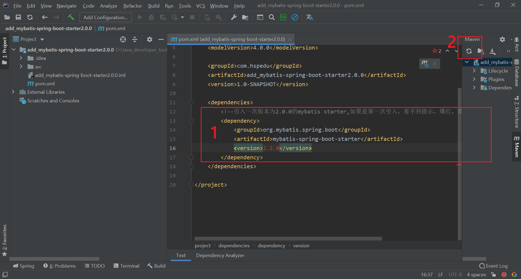Click the Run play icon
Image resolution: width=521 pixels, height=279 pixels.
pos(140,17)
